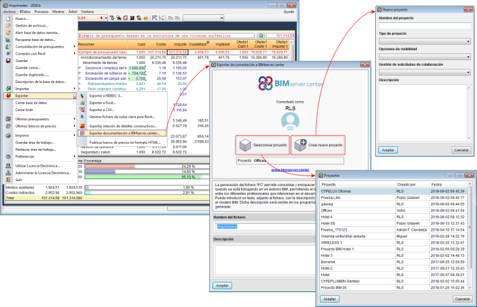Click the first toolbar icon after the code dropdown

point(112,18)
